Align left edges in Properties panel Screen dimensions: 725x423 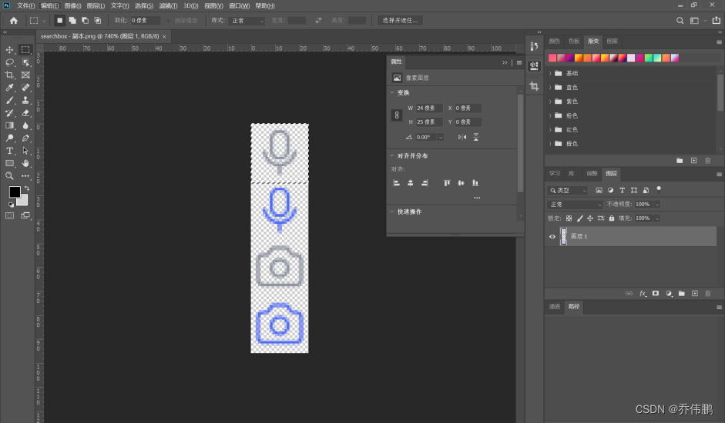tap(396, 183)
